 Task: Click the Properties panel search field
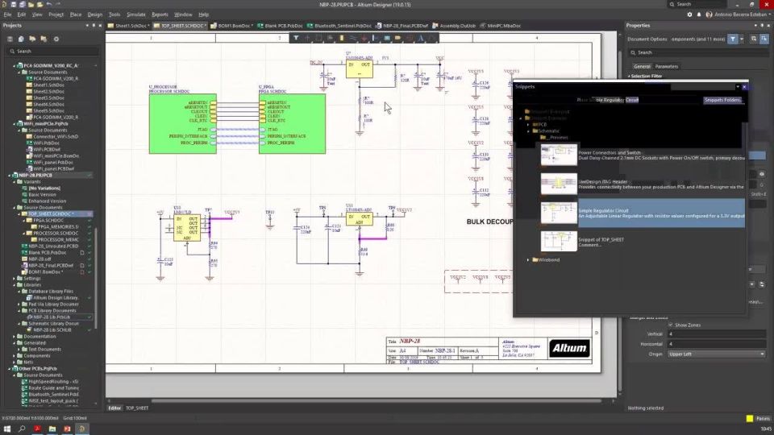pyautogui.click(x=697, y=53)
